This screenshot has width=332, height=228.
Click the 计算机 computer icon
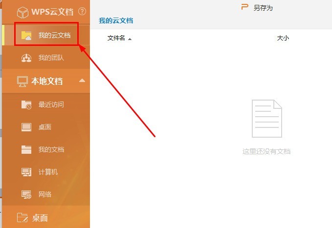tap(26, 172)
